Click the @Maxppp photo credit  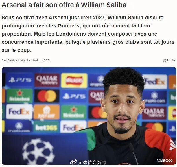coord(165,160)
